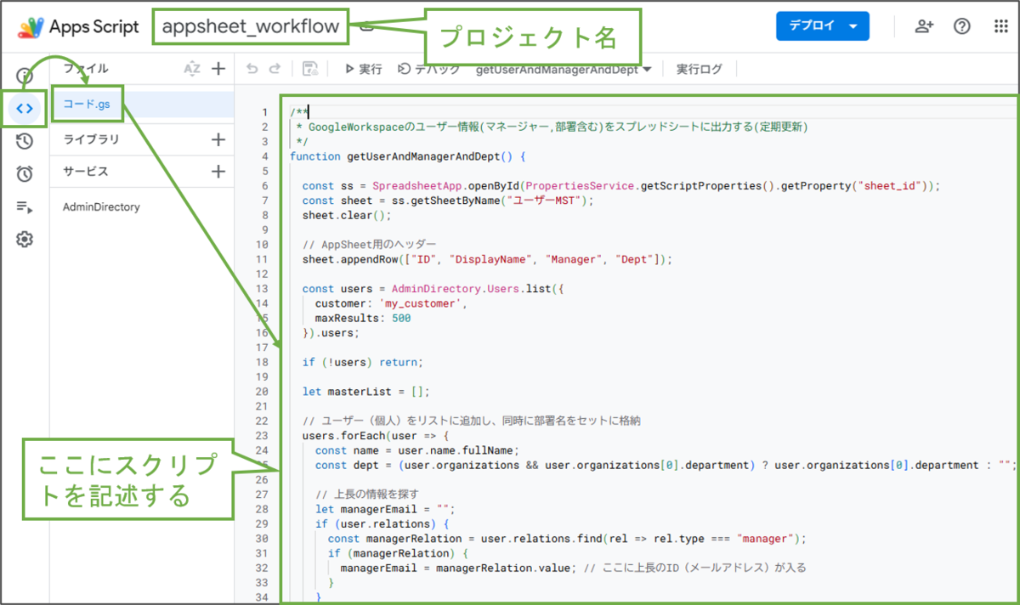Click the ライブラリ section label
The image size is (1020, 605).
[91, 139]
